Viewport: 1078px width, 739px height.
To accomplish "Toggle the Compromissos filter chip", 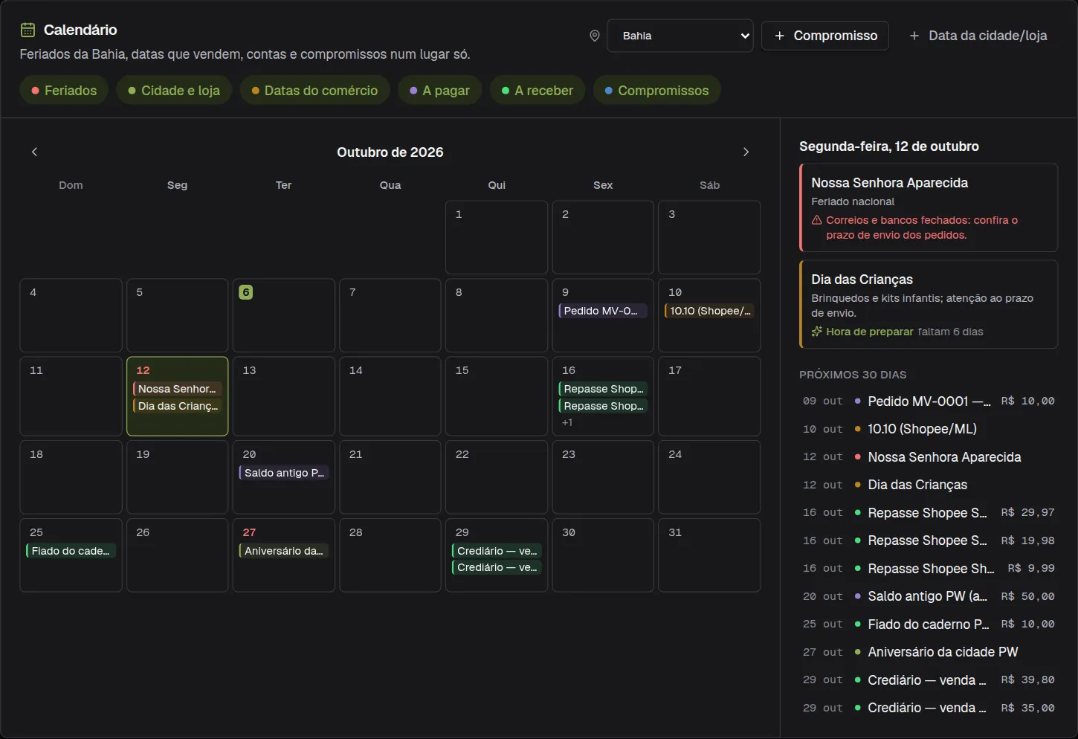I will [x=656, y=90].
